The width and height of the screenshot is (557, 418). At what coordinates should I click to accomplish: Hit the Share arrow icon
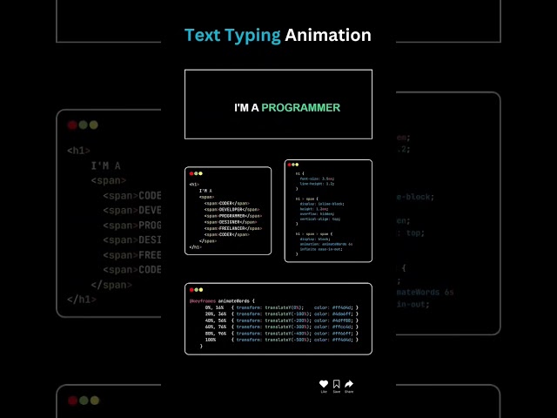[x=349, y=384]
